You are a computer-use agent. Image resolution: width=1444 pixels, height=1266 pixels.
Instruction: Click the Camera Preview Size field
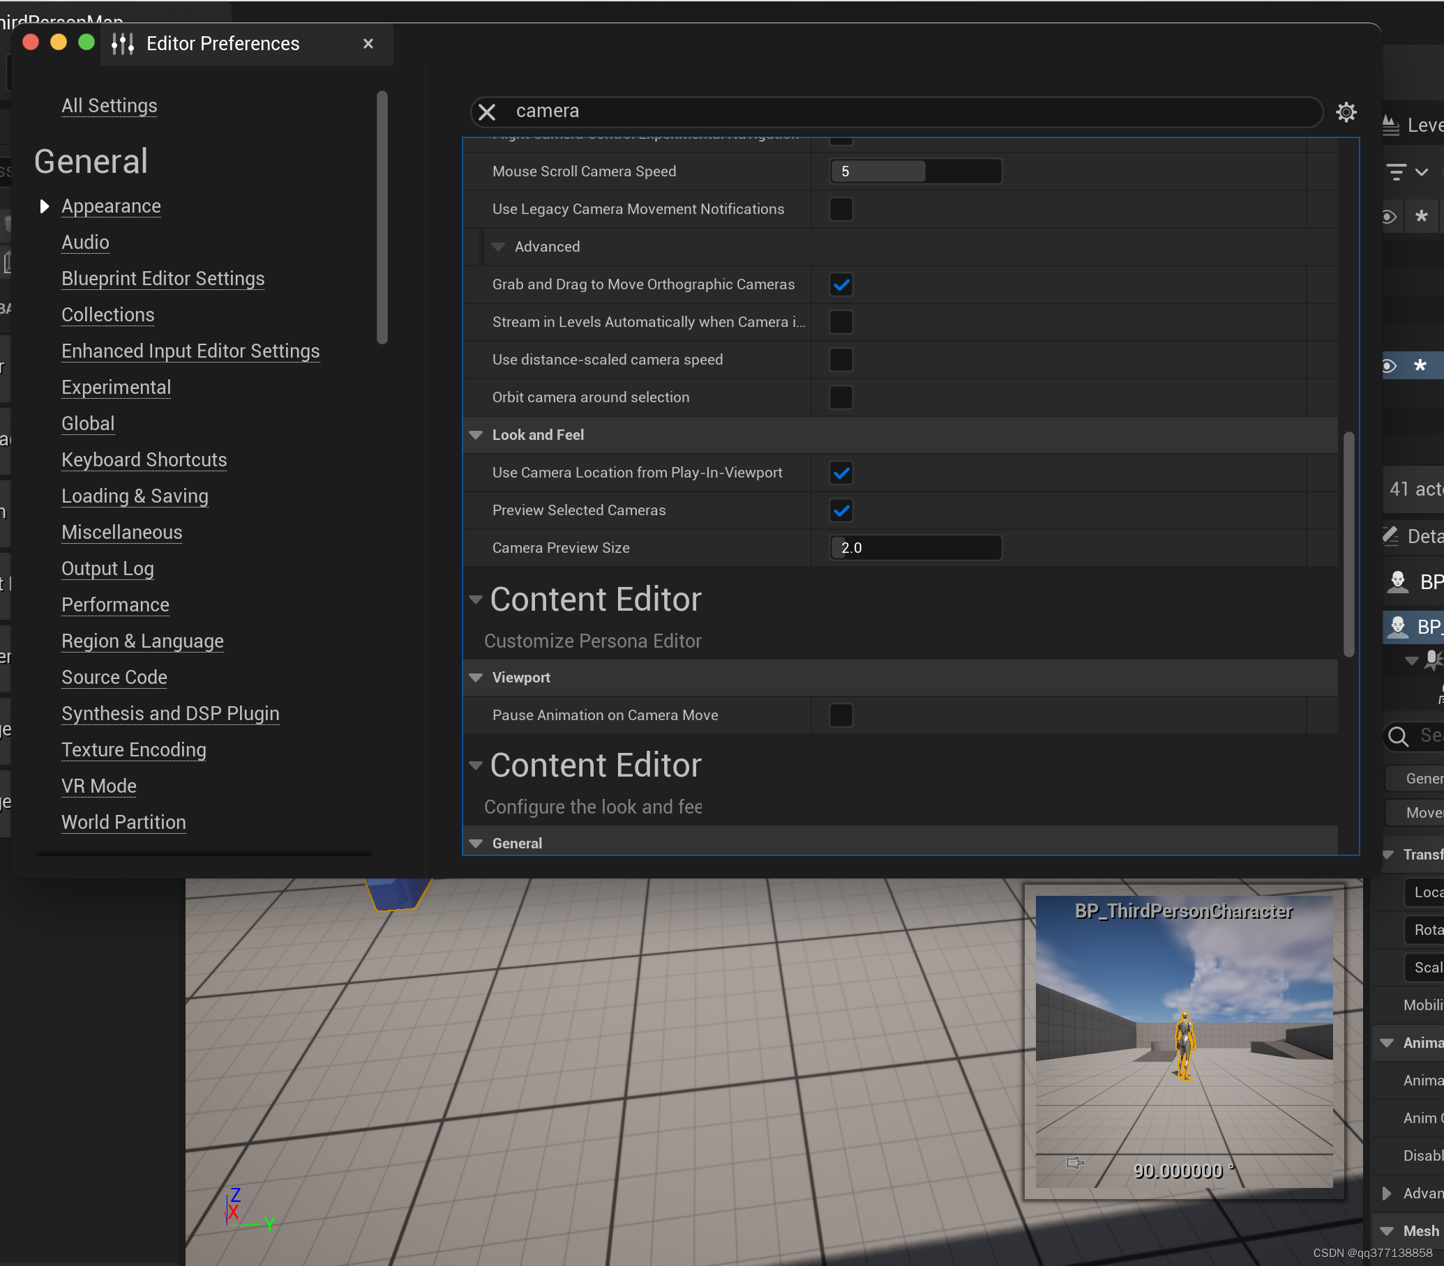915,548
